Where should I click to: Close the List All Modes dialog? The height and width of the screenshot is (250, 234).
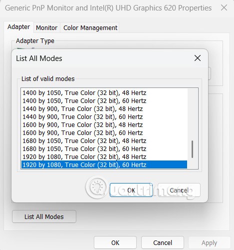tap(198, 58)
